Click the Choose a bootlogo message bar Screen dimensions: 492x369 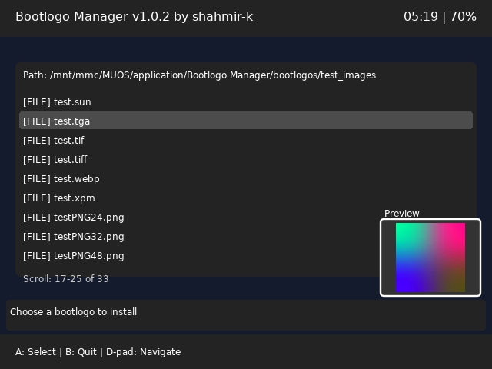246,314
